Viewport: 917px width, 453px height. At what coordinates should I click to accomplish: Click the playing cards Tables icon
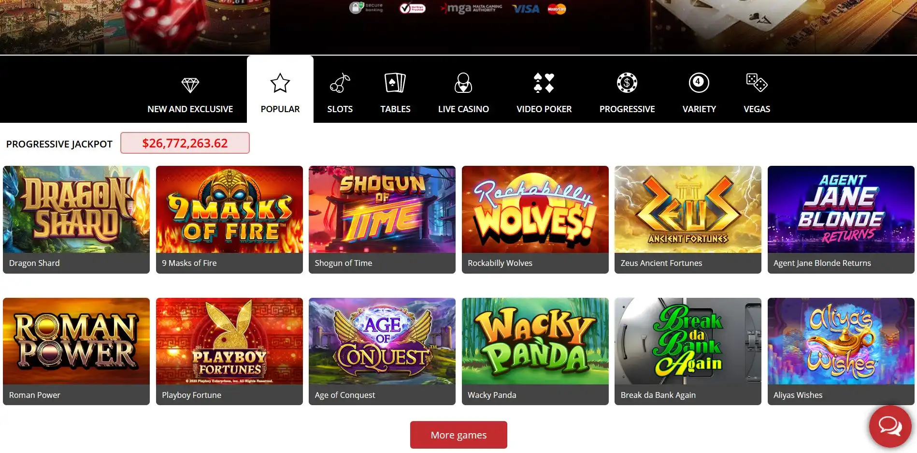395,83
